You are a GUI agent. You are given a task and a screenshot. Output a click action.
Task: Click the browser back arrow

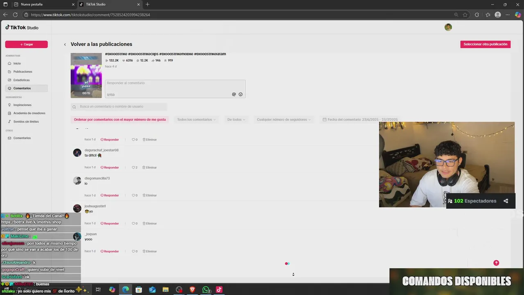(5, 15)
